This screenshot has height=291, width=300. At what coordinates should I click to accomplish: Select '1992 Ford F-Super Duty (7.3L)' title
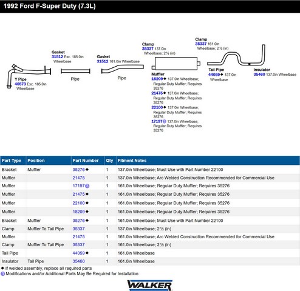coord(50,6)
